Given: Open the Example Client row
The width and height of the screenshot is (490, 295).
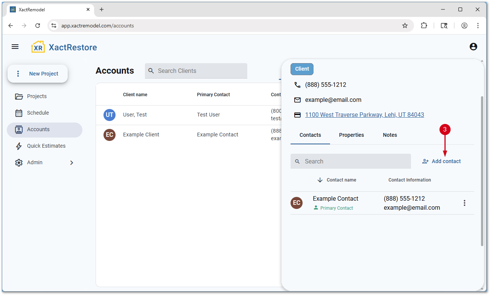Looking at the screenshot, I should [x=189, y=135].
